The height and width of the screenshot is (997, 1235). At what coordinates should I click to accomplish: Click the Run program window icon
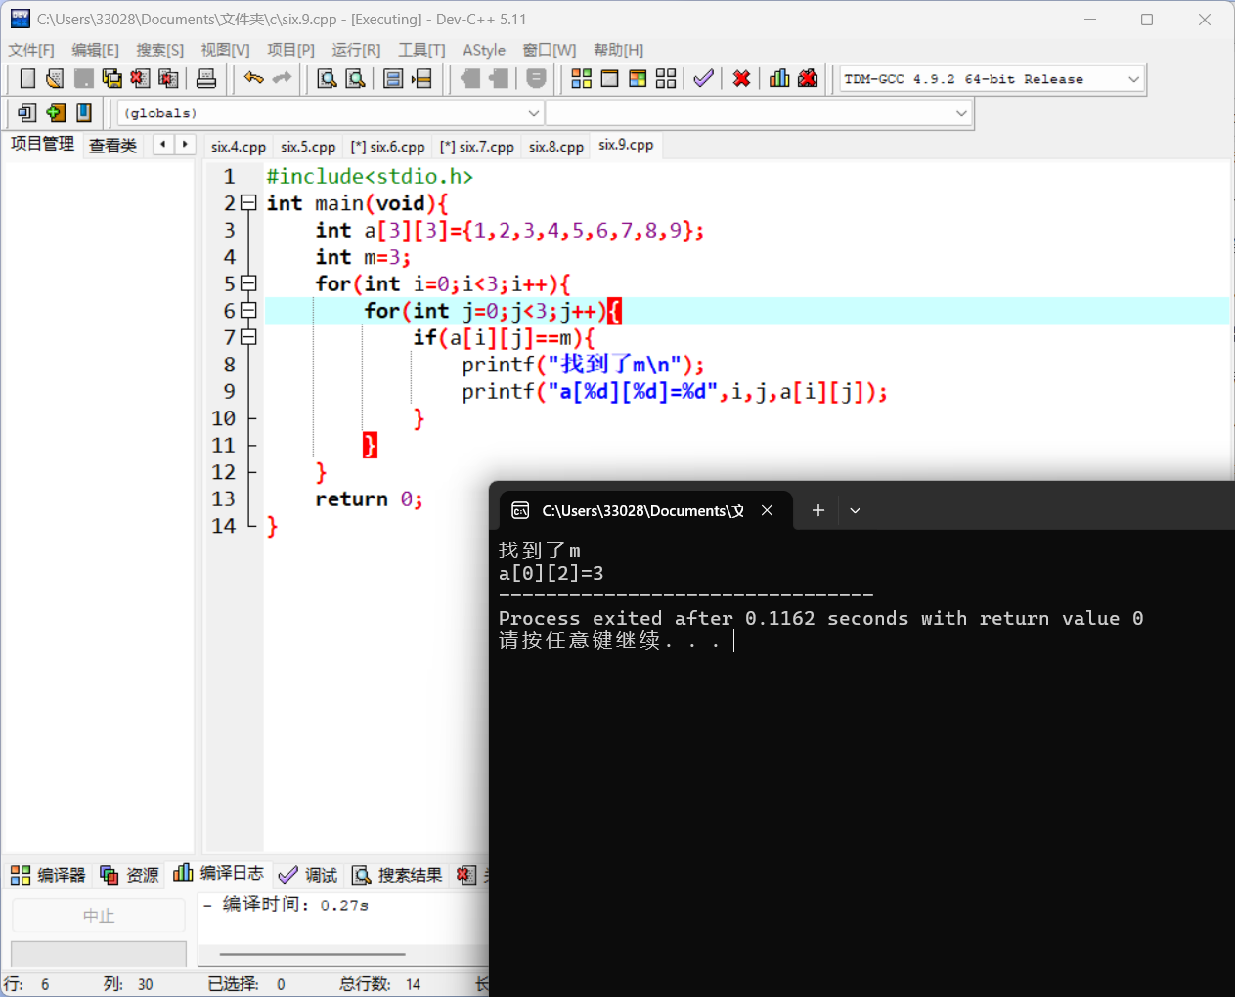[x=609, y=78]
